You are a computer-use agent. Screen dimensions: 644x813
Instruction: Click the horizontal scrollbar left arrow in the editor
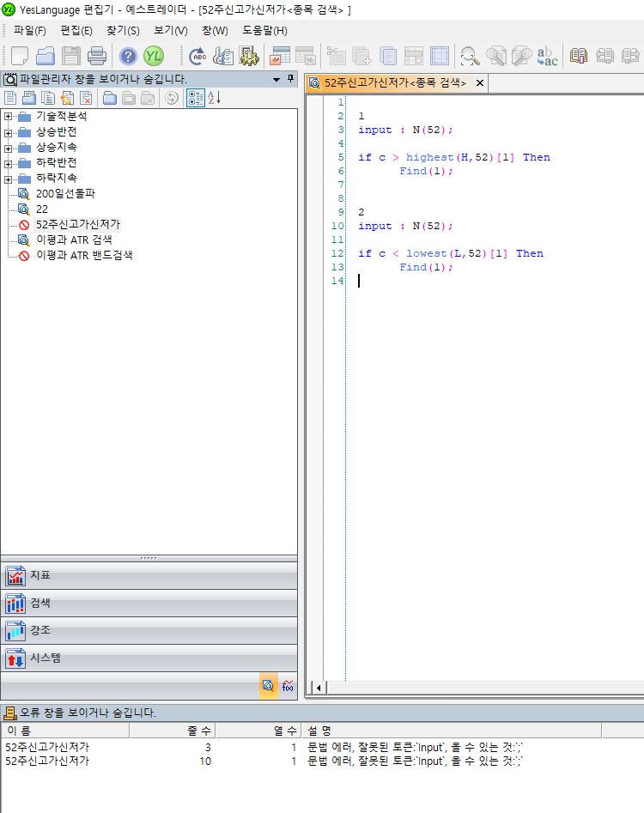click(x=318, y=688)
